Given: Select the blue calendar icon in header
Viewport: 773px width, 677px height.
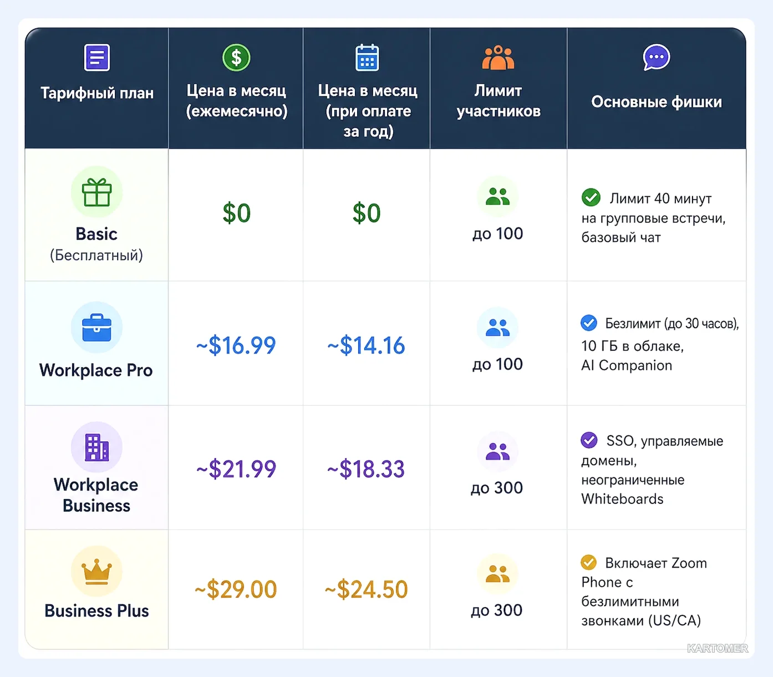Looking at the screenshot, I should [x=367, y=58].
